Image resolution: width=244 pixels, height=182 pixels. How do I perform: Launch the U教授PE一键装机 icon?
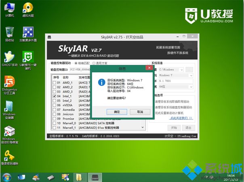click(28, 60)
